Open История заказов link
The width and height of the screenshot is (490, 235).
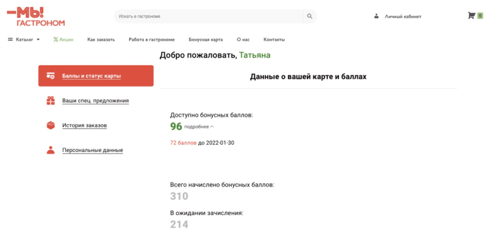85,125
